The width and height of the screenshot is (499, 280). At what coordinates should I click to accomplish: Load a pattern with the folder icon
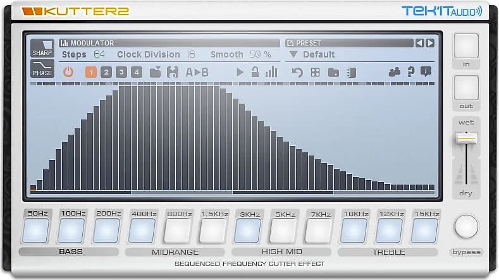click(156, 72)
